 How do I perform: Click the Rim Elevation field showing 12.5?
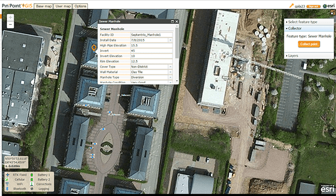151,61
